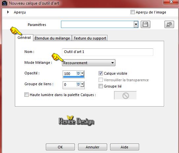Enable Haute lumière dans la palette Calques
The height and width of the screenshot is (153, 179).
tap(26, 95)
